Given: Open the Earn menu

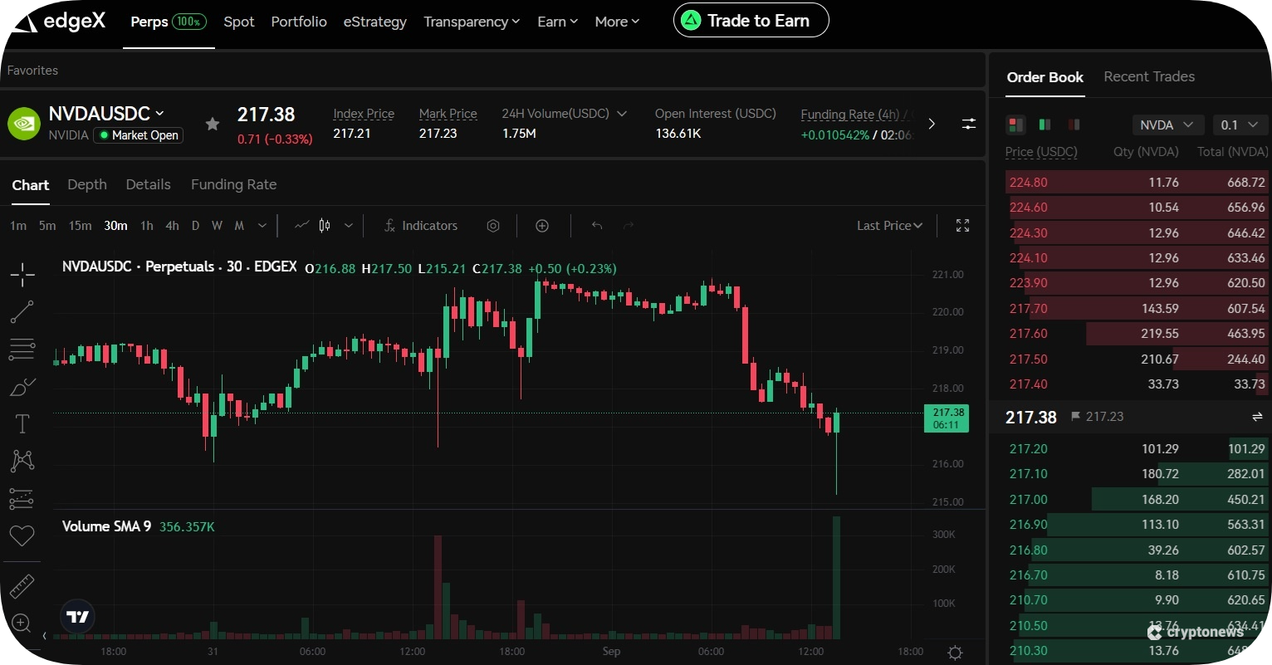Looking at the screenshot, I should pyautogui.click(x=557, y=22).
